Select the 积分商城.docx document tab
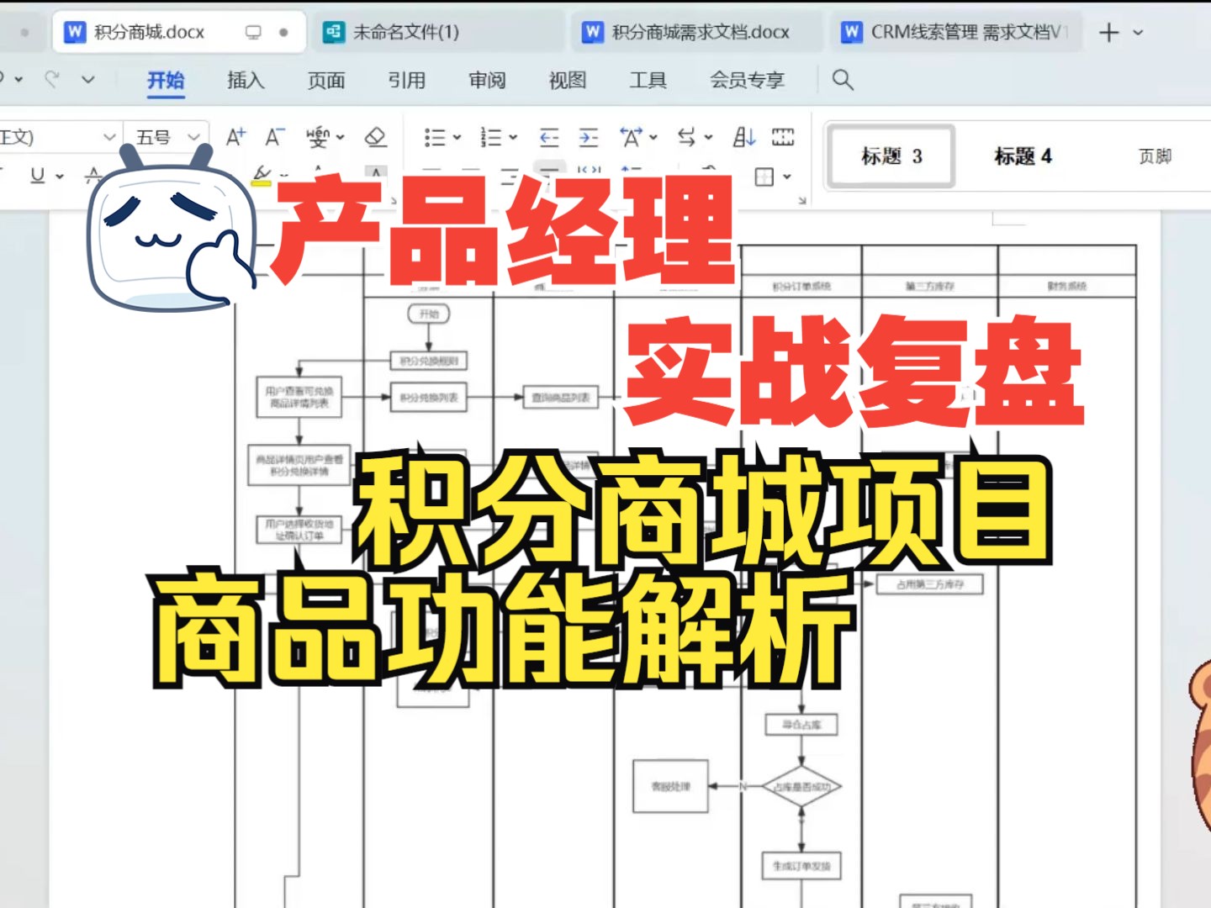The width and height of the screenshot is (1211, 908). [178, 32]
